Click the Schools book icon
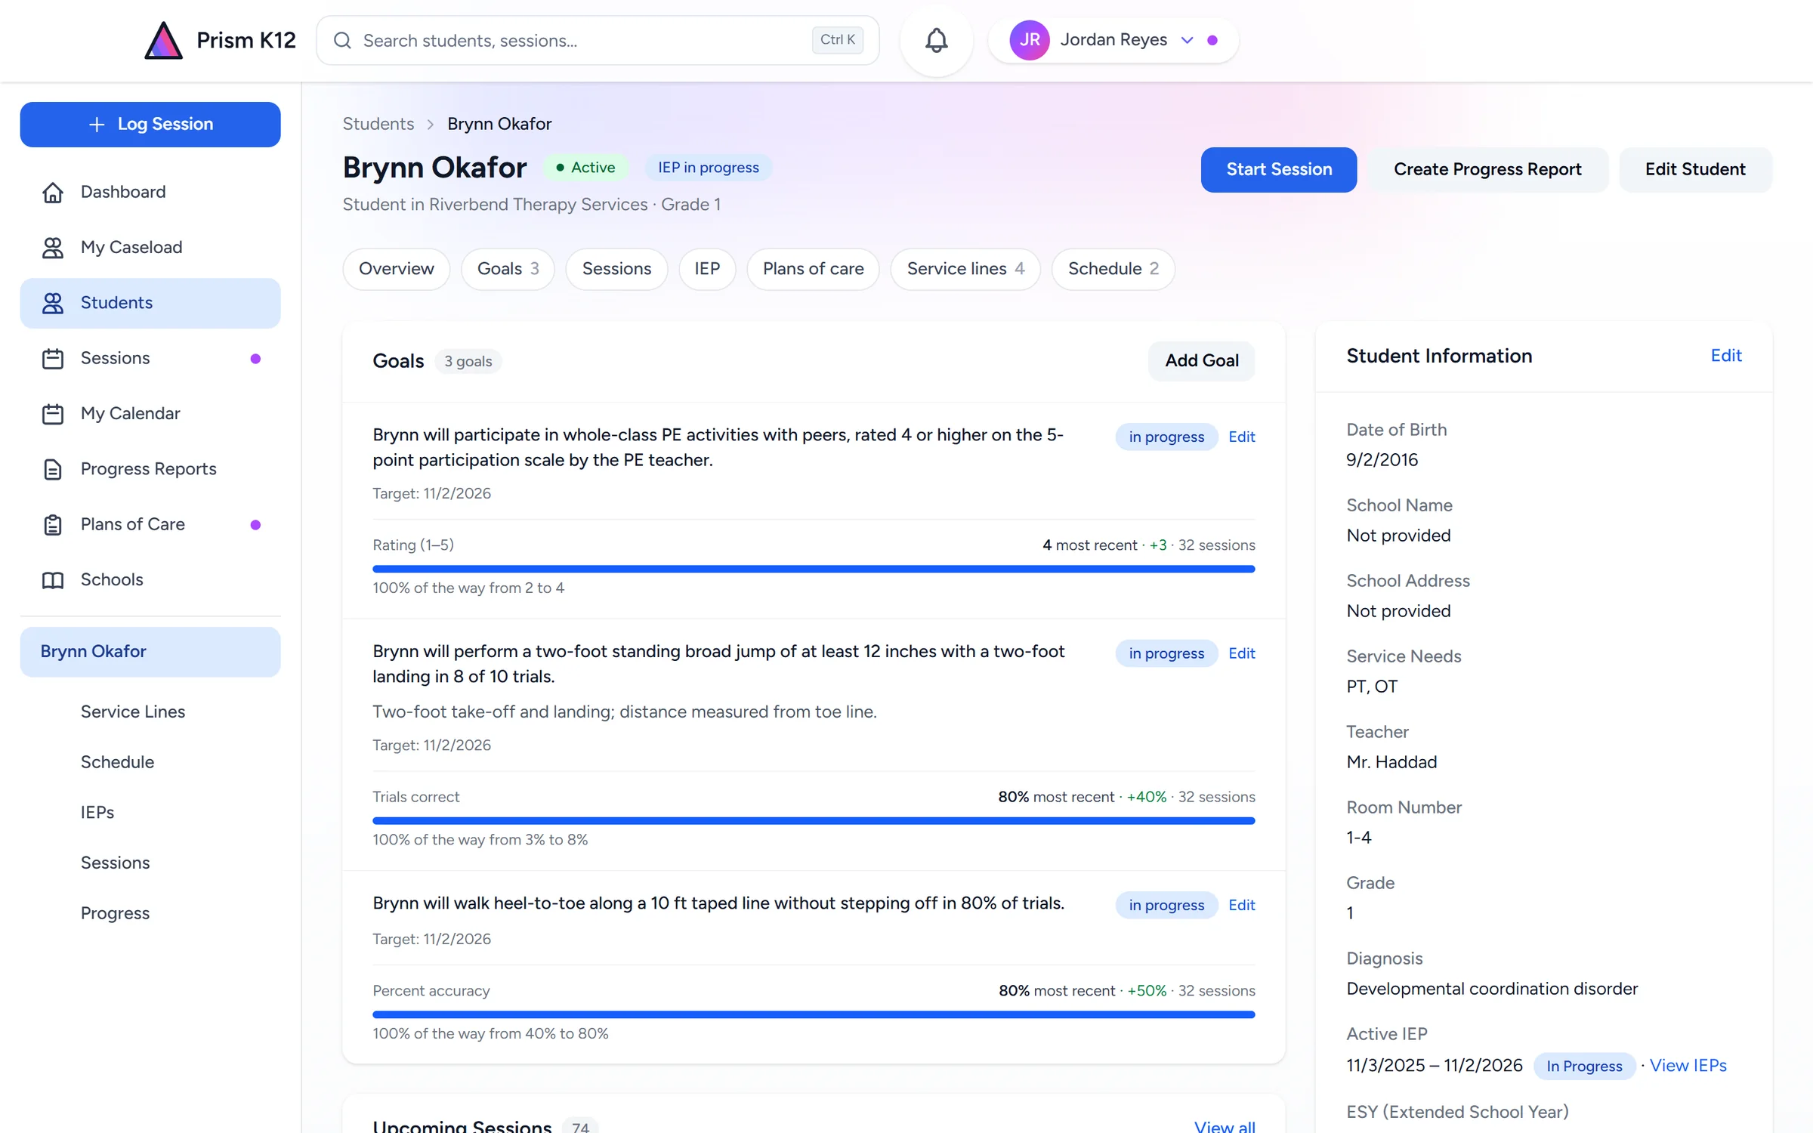The image size is (1813, 1133). pos(53,580)
